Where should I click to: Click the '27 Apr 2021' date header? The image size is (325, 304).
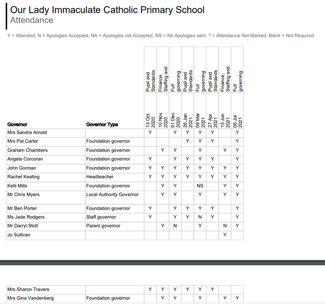tap(213, 121)
